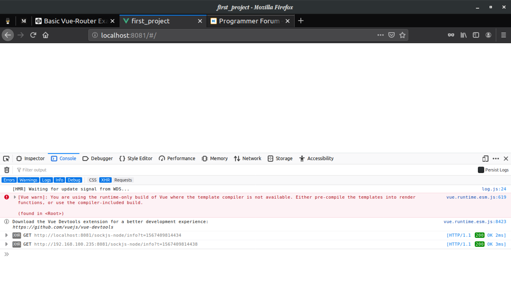Open the devtools customize options menu
The height and width of the screenshot is (288, 511).
[x=496, y=158]
